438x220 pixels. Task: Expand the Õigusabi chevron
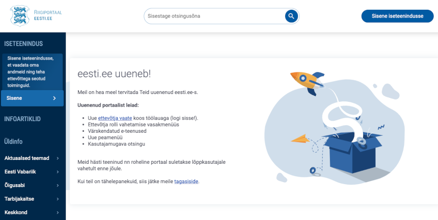pos(57,185)
